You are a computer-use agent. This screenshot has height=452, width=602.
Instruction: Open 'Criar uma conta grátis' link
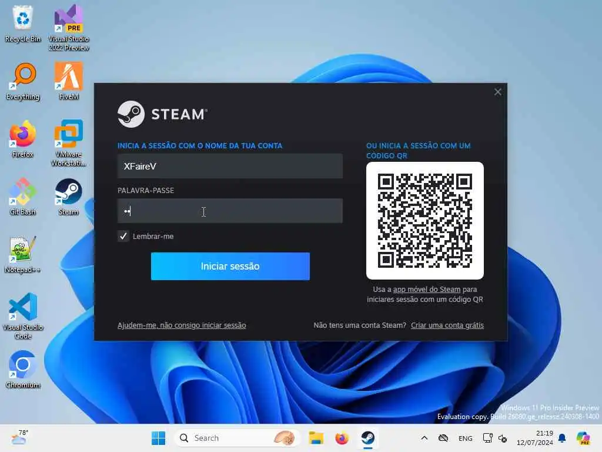[447, 325]
